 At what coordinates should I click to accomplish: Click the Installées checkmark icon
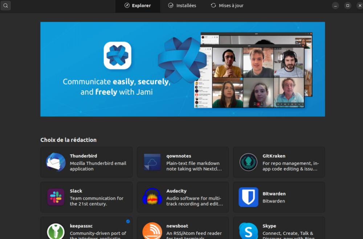171,5
